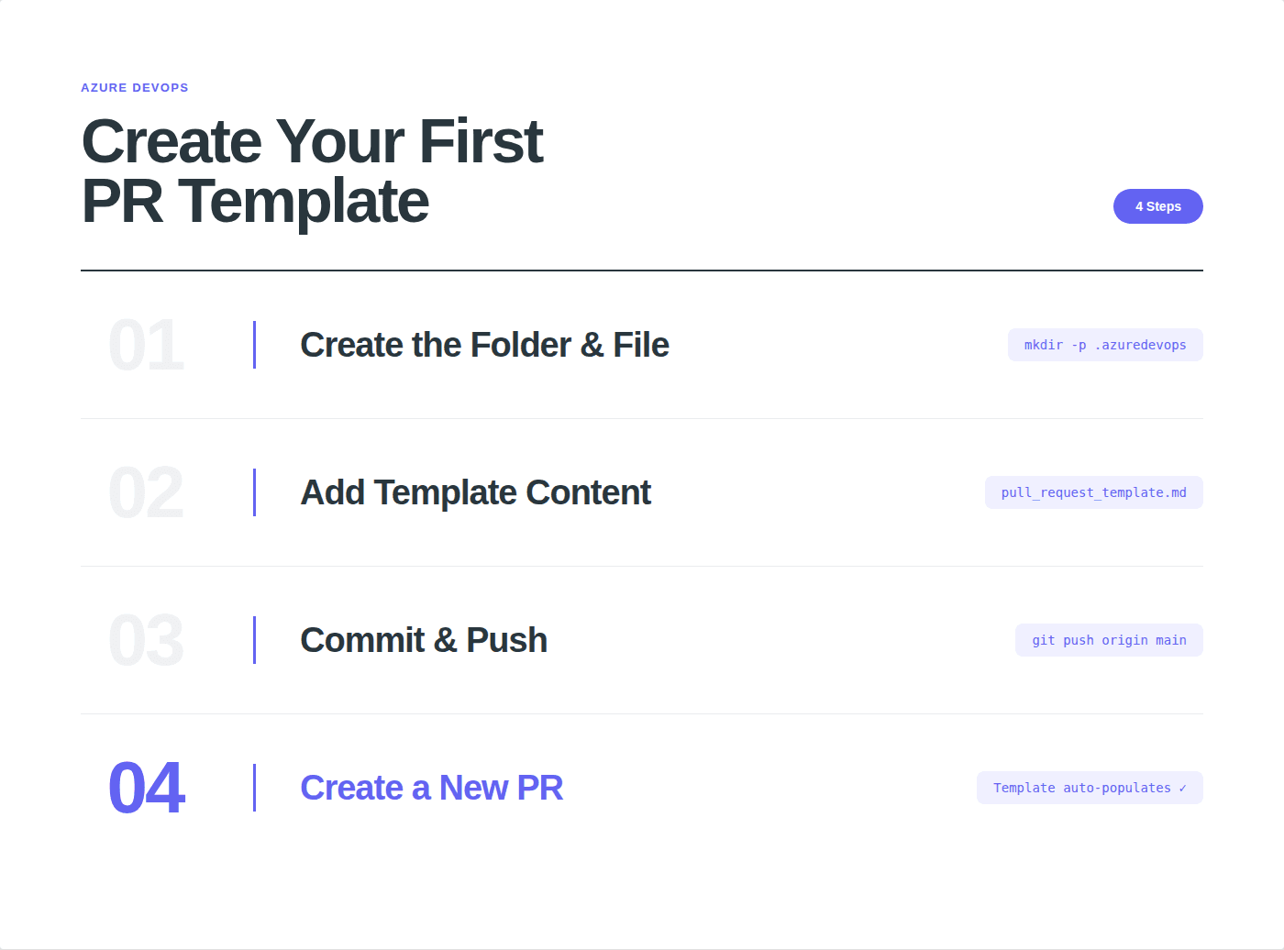Click the purple divider bar beside step 04
Viewport: 1284px width, 950px height.
point(254,788)
